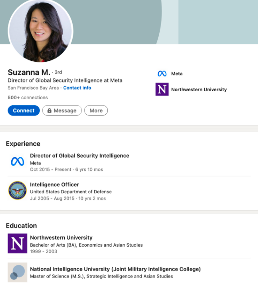258x285 pixels.
Task: Open the Contact info link
Action: [77, 88]
